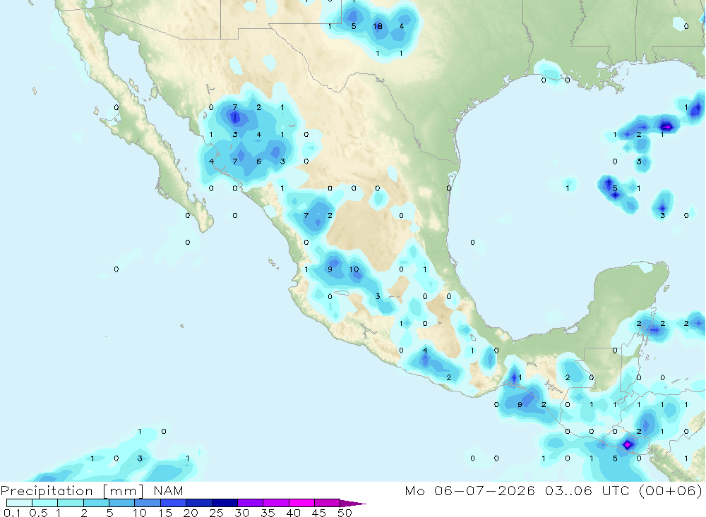
Task: Click the '25' legend scale label
Action: (216, 513)
